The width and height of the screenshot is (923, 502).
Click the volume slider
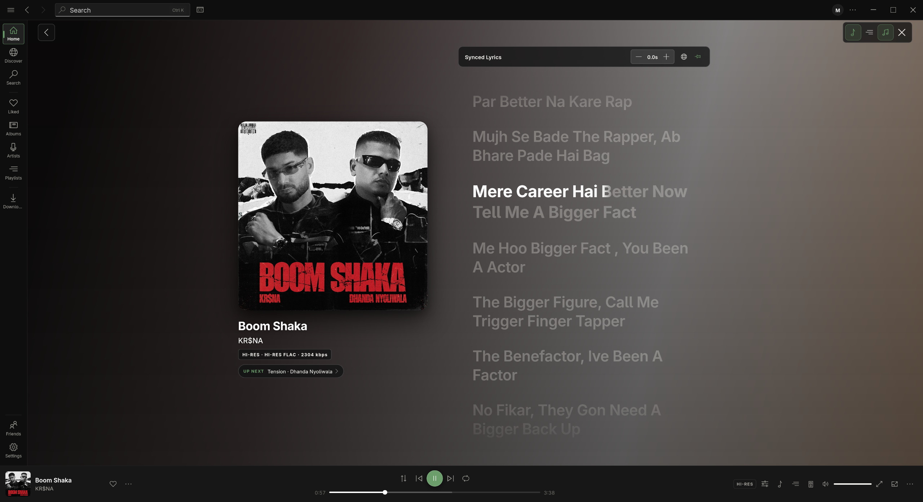tap(852, 484)
